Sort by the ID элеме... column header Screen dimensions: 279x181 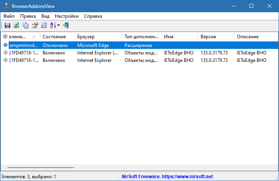coord(20,37)
